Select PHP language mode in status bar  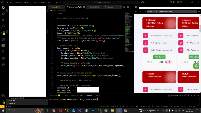[133, 106]
